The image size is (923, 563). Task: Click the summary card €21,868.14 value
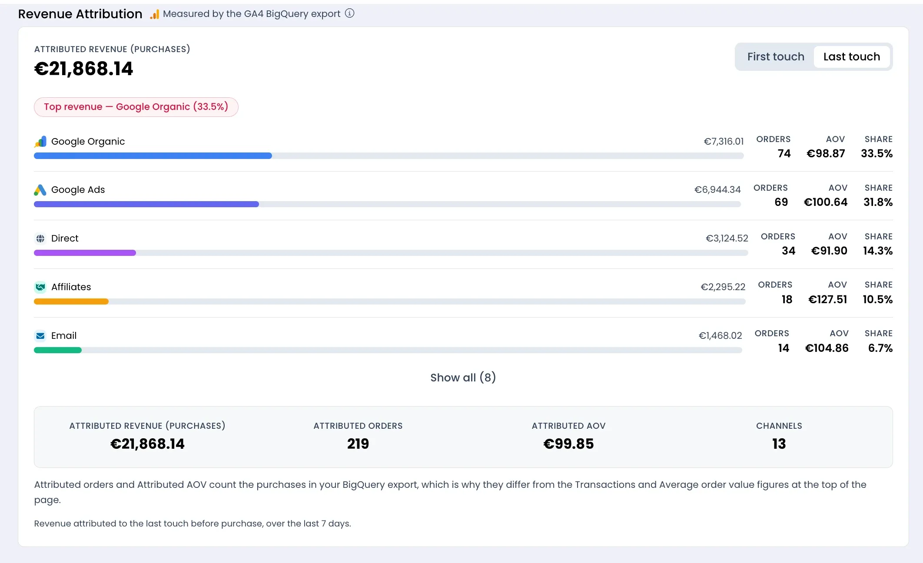click(147, 444)
